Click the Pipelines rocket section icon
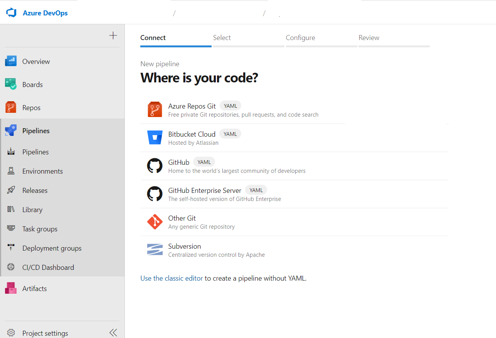Image resolution: width=496 pixels, height=338 pixels. [x=11, y=131]
